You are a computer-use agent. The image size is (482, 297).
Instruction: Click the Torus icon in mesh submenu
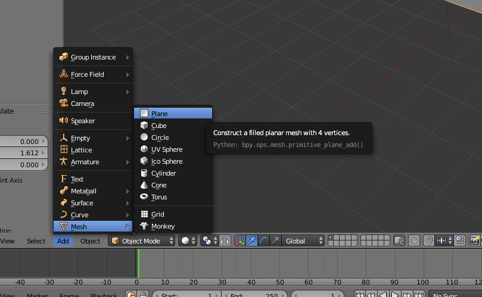point(144,196)
